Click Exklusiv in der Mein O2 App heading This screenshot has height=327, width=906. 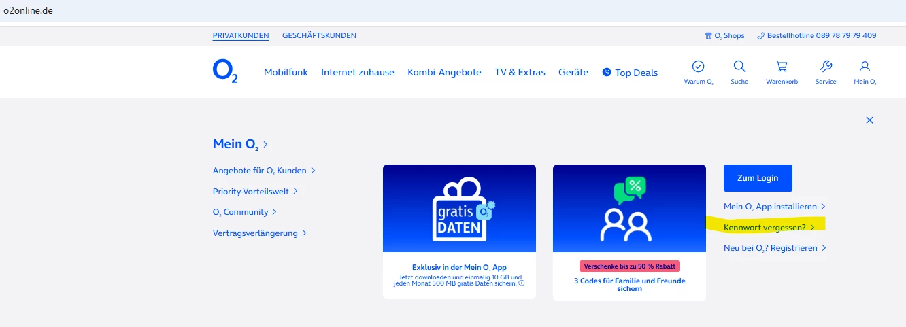[459, 267]
